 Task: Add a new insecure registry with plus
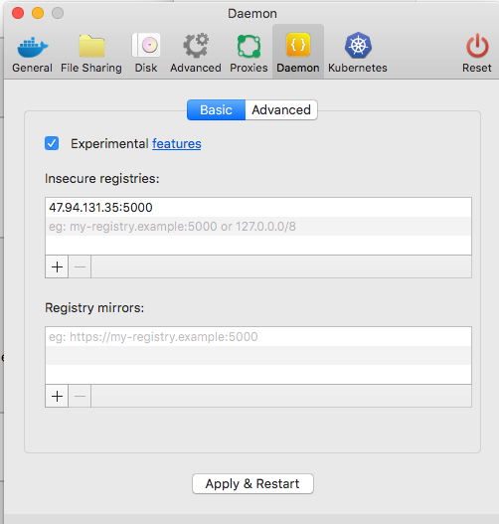click(57, 266)
